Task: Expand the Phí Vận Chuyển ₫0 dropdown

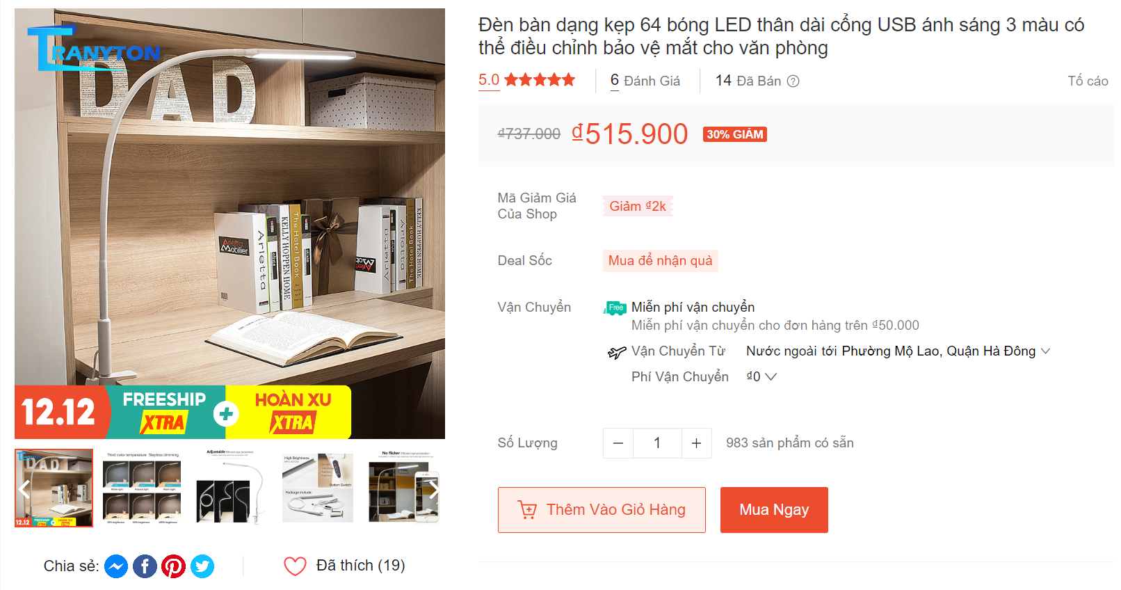Action: (x=761, y=376)
